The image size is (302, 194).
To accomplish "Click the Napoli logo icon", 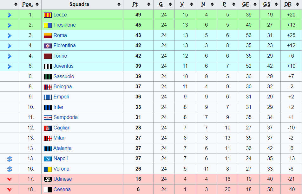I will click(x=48, y=159).
